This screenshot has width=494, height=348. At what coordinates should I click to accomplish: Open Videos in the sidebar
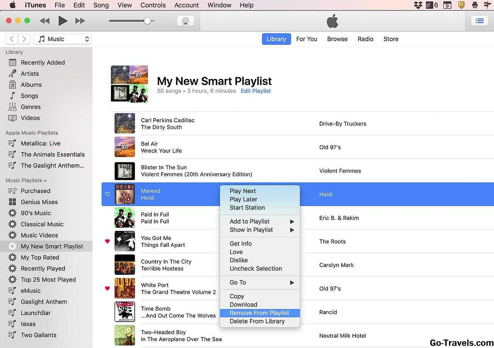click(30, 118)
